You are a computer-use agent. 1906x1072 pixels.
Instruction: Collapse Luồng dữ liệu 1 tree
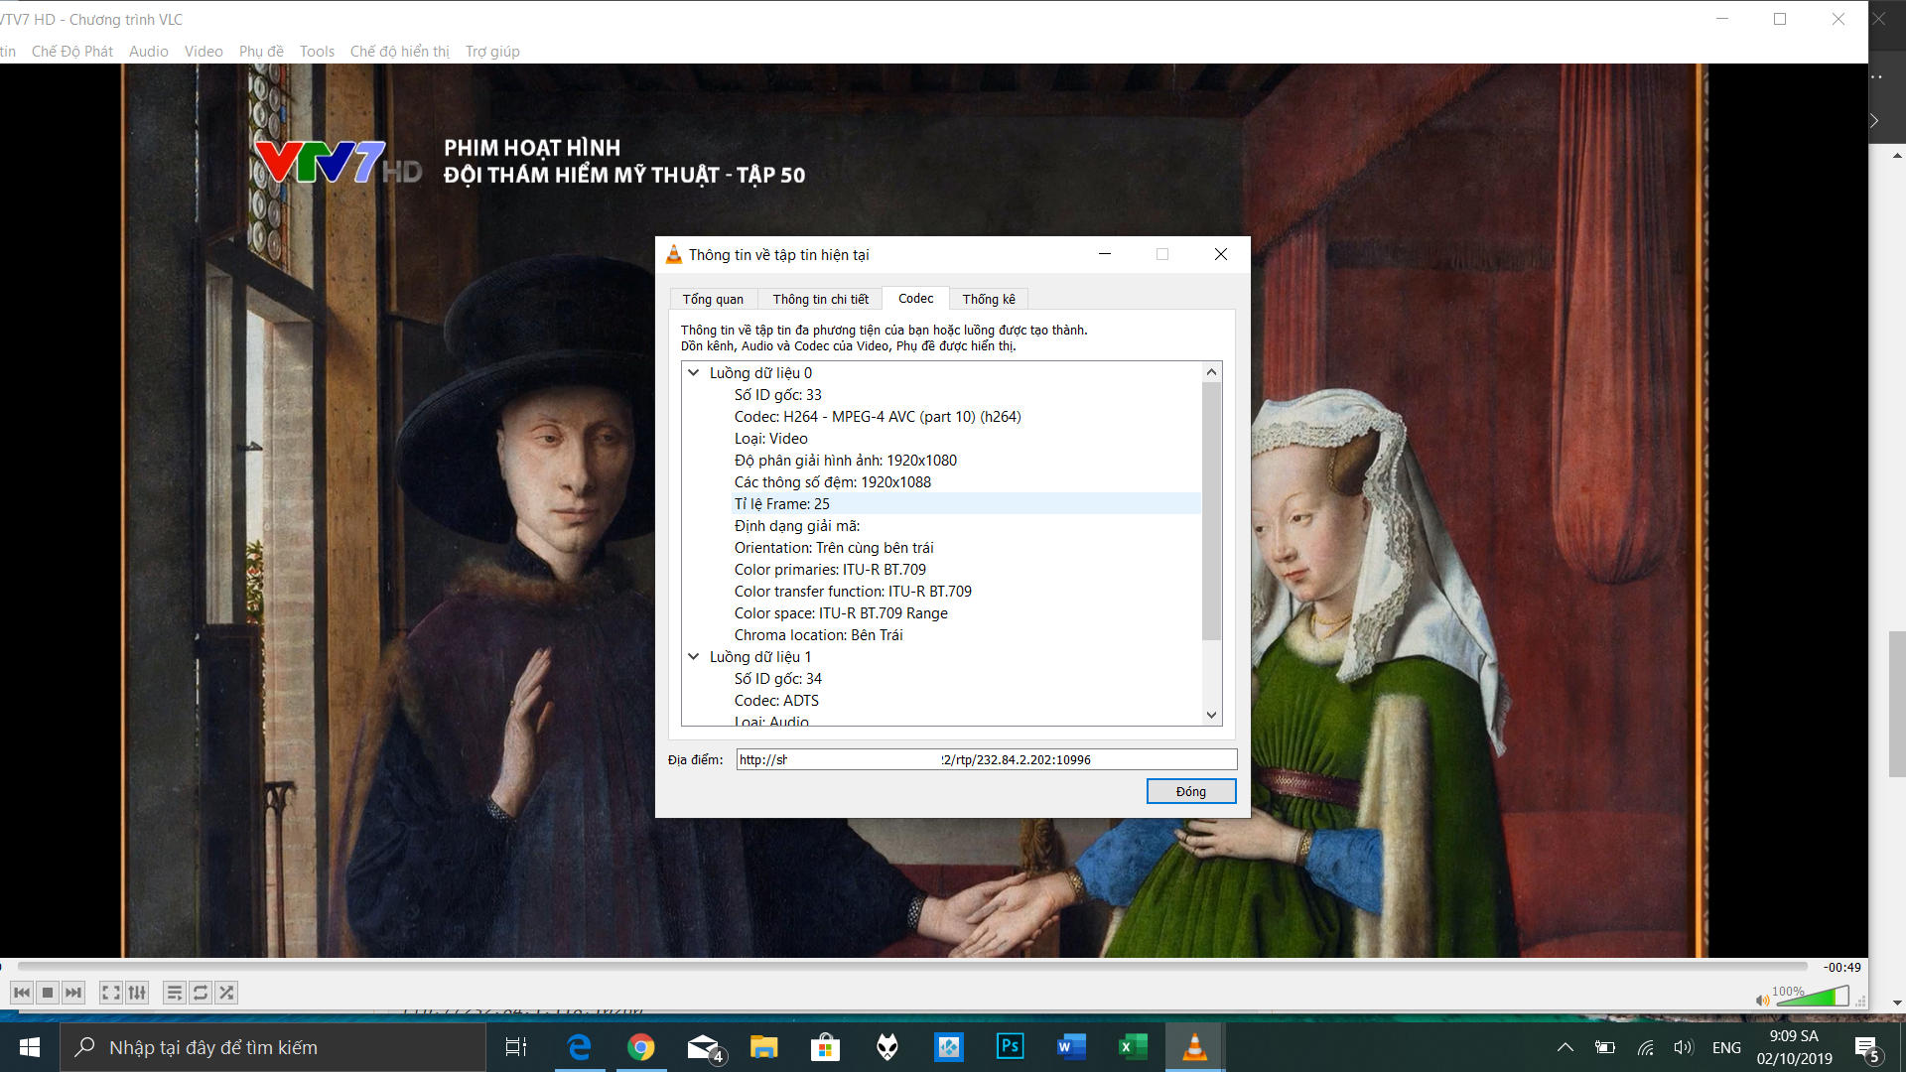694,657
